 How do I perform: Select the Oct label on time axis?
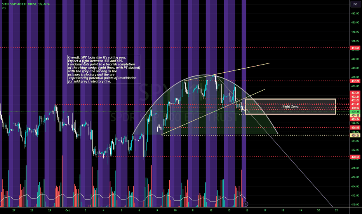tap(68, 210)
